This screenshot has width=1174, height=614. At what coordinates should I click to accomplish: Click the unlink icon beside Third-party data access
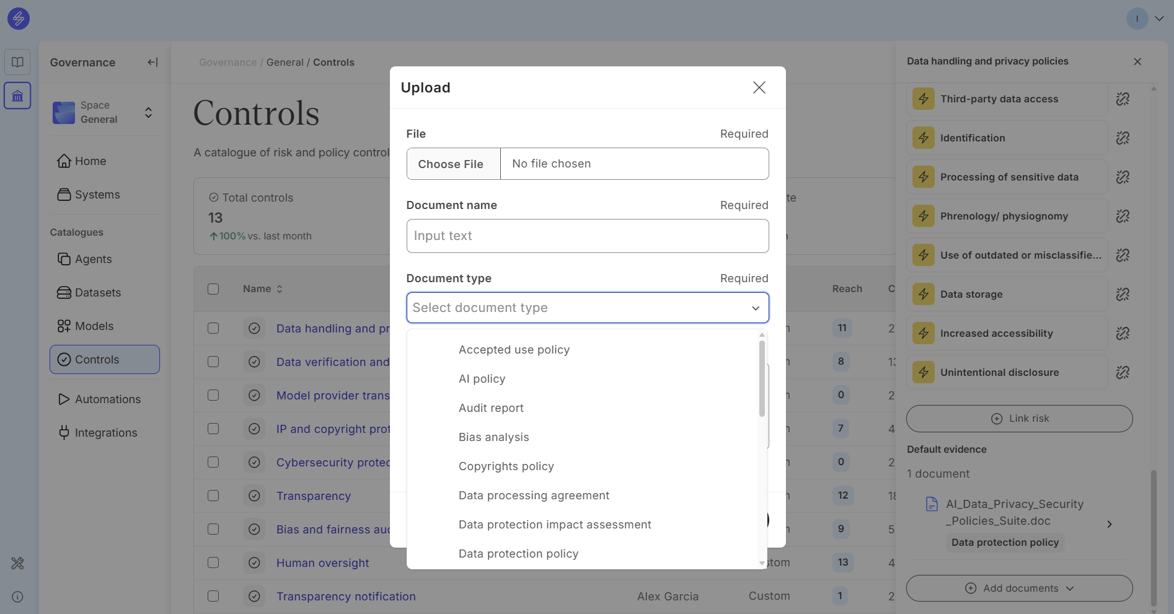tap(1123, 99)
